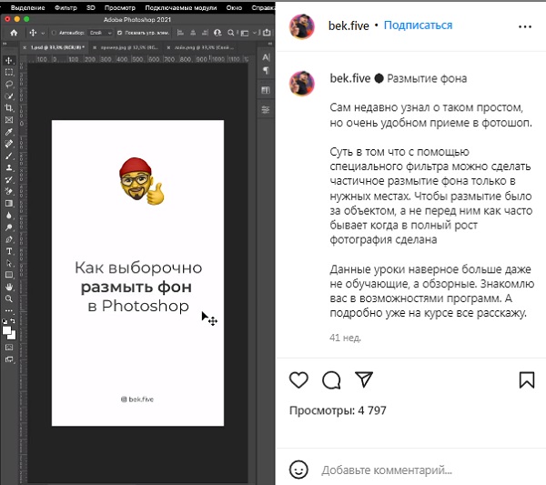Toggle Quick Mask mode icon
This screenshot has width=546, height=485.
pyautogui.click(x=9, y=347)
